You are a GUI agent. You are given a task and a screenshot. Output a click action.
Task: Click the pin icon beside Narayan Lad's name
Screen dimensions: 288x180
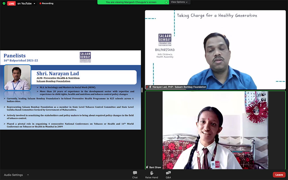[150, 87]
